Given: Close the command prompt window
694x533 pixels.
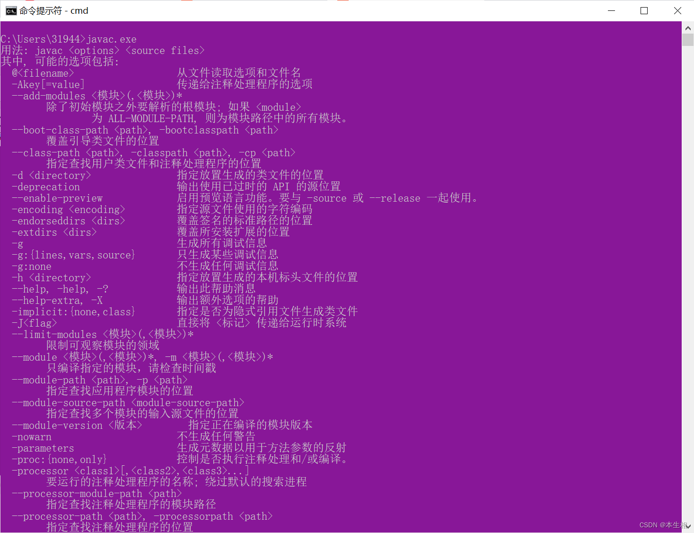Looking at the screenshot, I should point(677,10).
